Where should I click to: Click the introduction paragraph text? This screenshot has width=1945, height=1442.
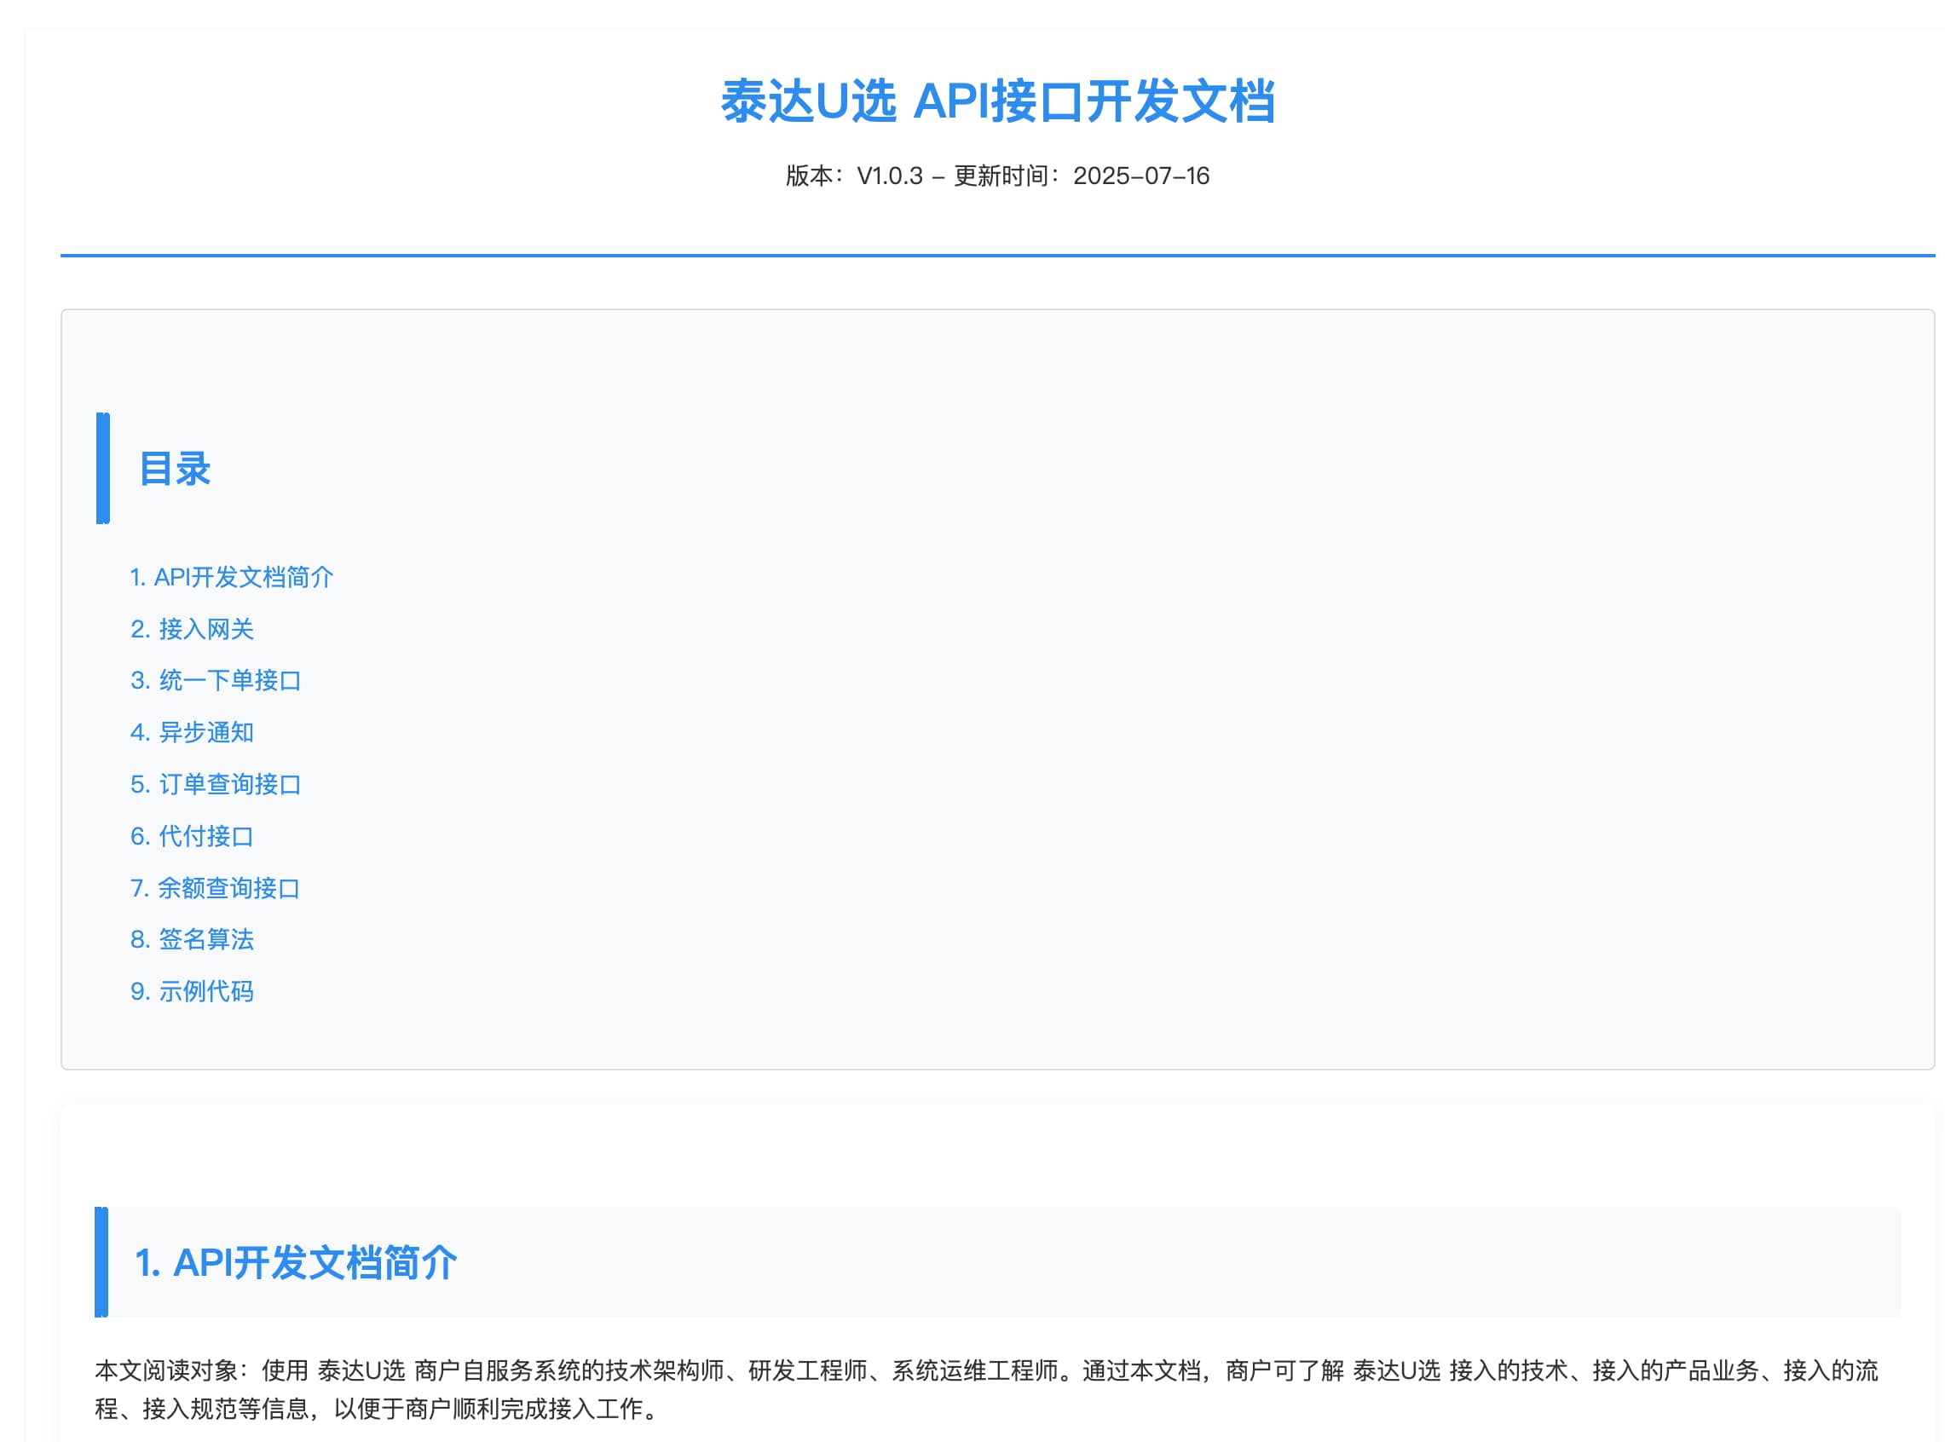click(961, 1393)
